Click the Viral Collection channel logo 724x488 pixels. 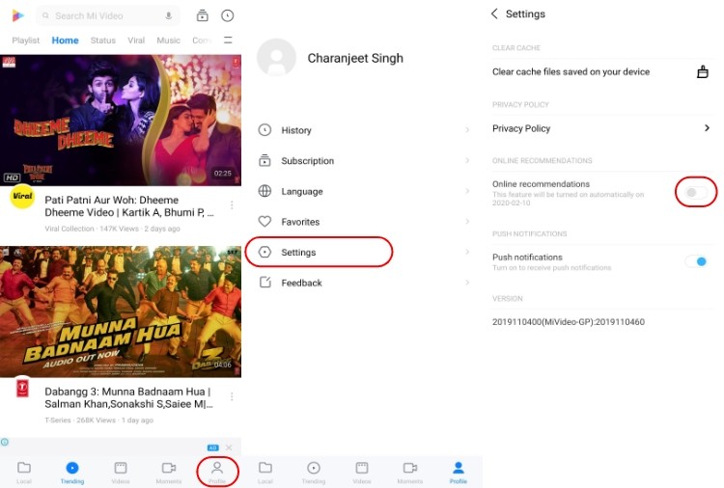coord(22,198)
